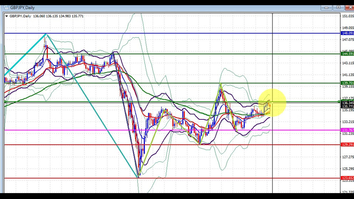Image resolution: width=354 pixels, height=199 pixels.
Task: Select the magenta horizontal line at 131.767
Action: click(x=172, y=130)
